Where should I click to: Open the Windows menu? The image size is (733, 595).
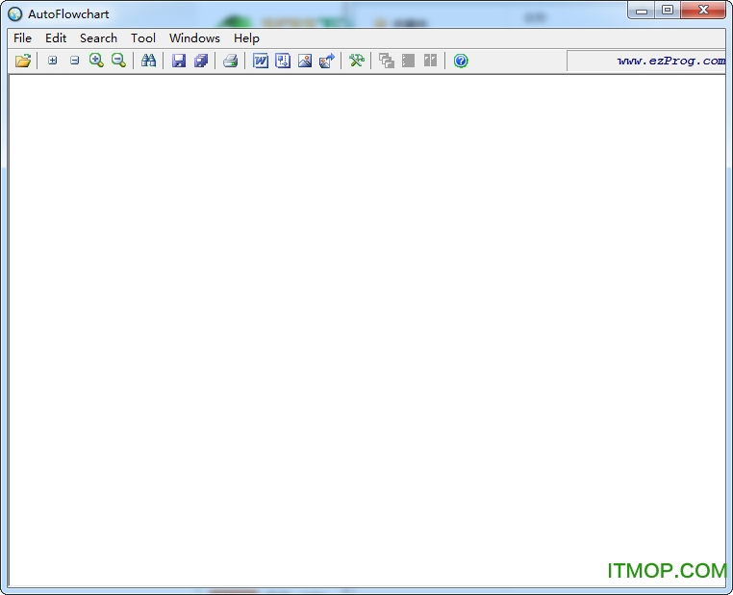pyautogui.click(x=194, y=37)
